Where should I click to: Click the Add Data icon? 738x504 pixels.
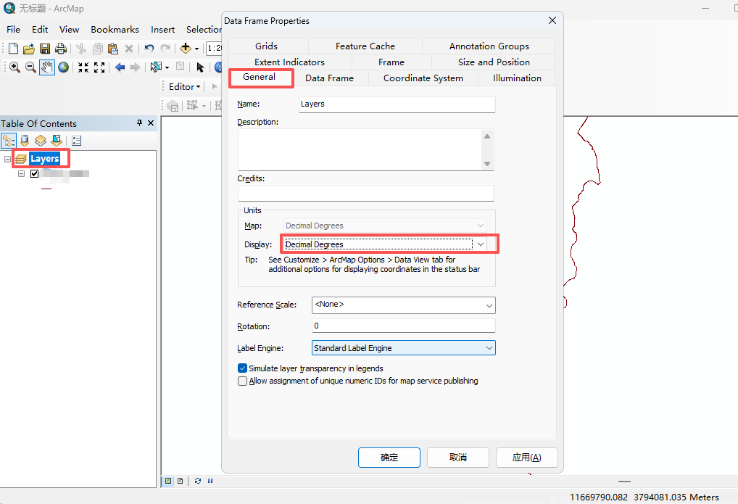186,48
